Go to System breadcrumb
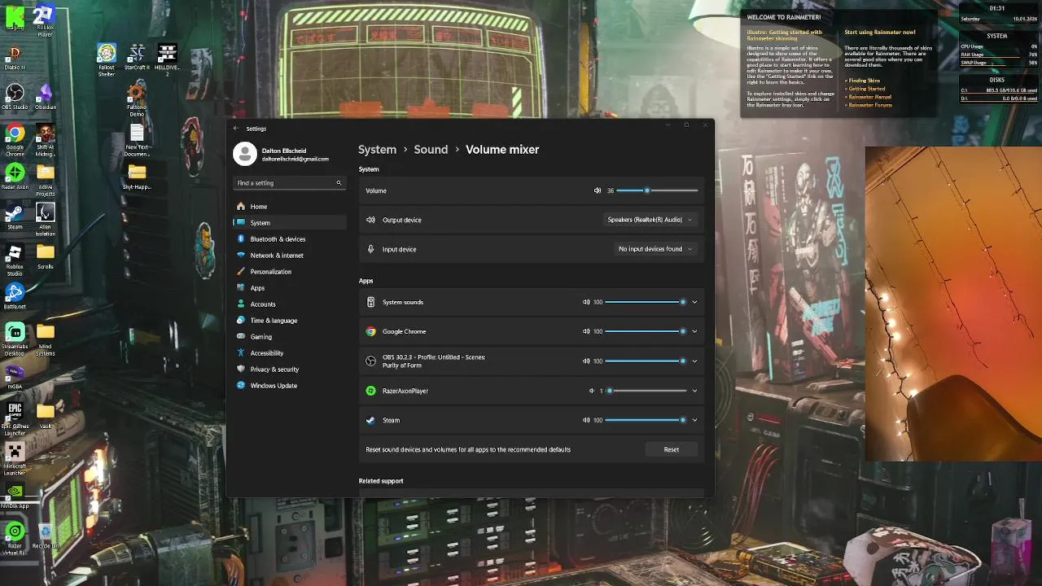The height and width of the screenshot is (586, 1042). (378, 150)
